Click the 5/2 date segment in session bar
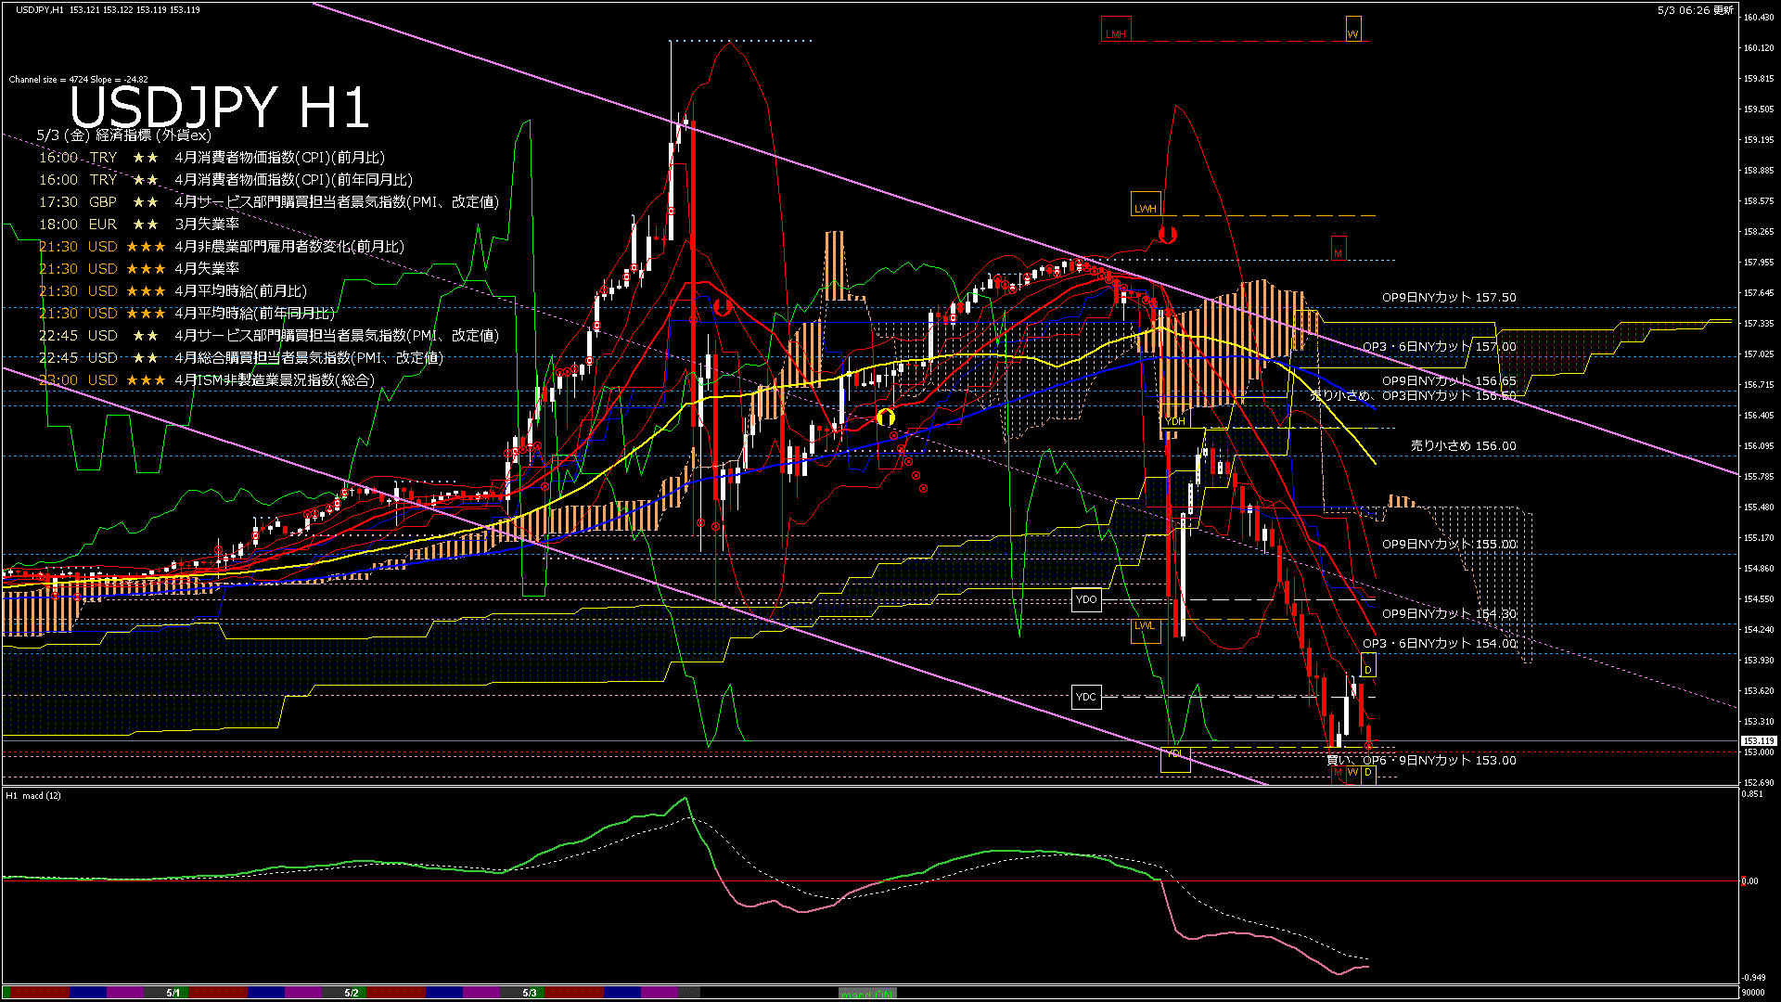This screenshot has height=1002, width=1781. point(352,993)
